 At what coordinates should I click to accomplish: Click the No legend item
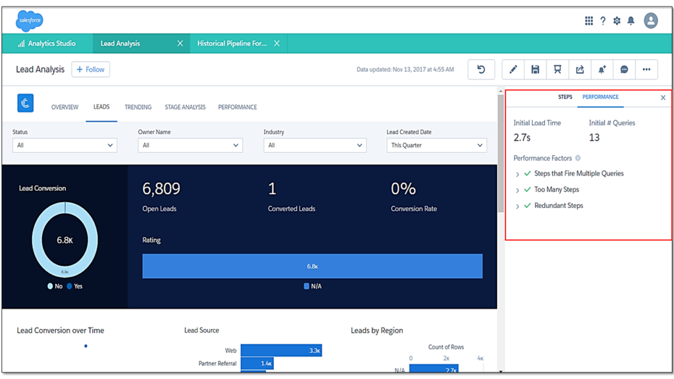coord(55,286)
